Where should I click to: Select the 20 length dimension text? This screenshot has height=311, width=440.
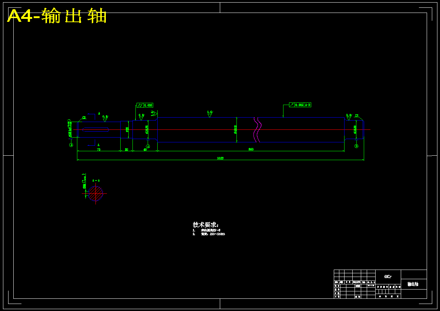127,149
